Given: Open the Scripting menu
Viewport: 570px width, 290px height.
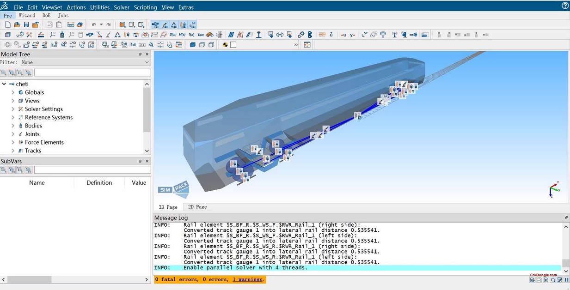Looking at the screenshot, I should click(x=145, y=7).
